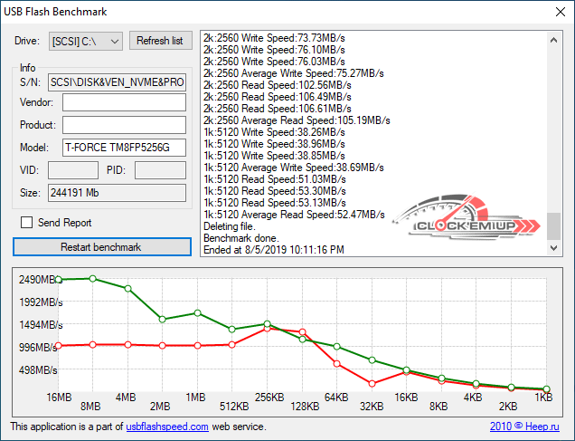Click the Size field showing 244191 Mb
The height and width of the screenshot is (441, 575).
(x=117, y=193)
